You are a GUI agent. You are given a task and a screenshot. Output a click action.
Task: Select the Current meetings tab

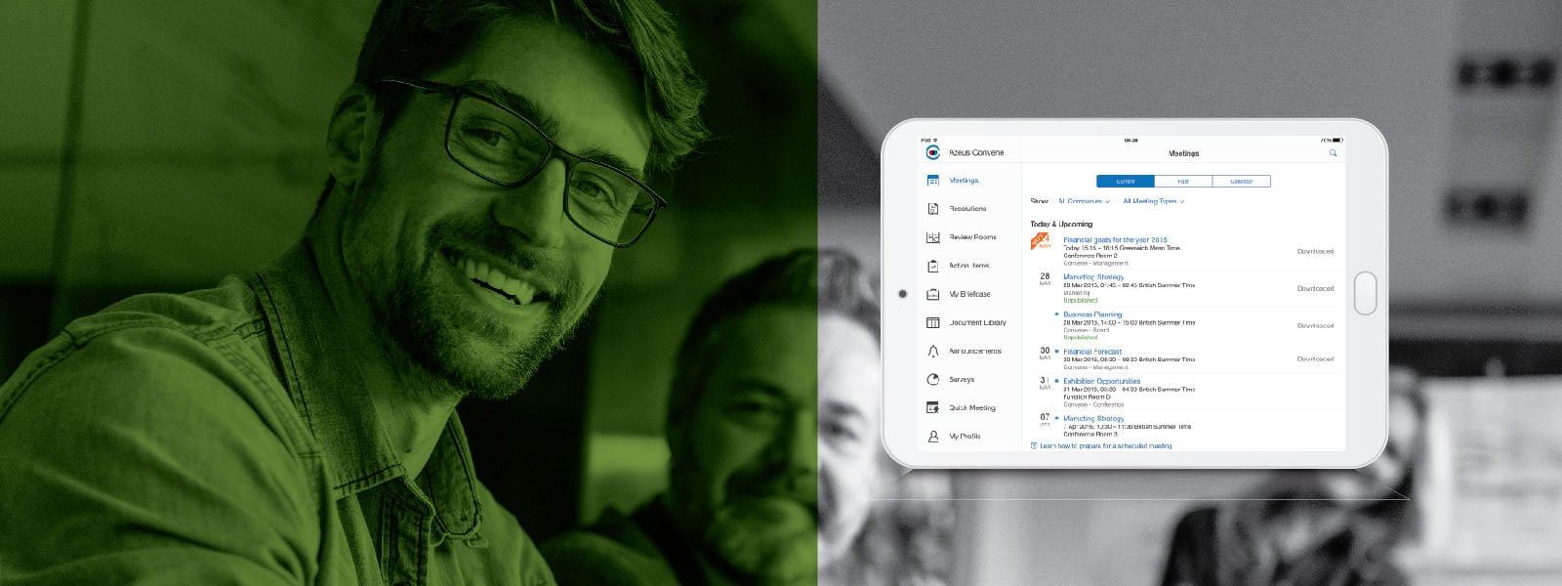click(x=1126, y=181)
